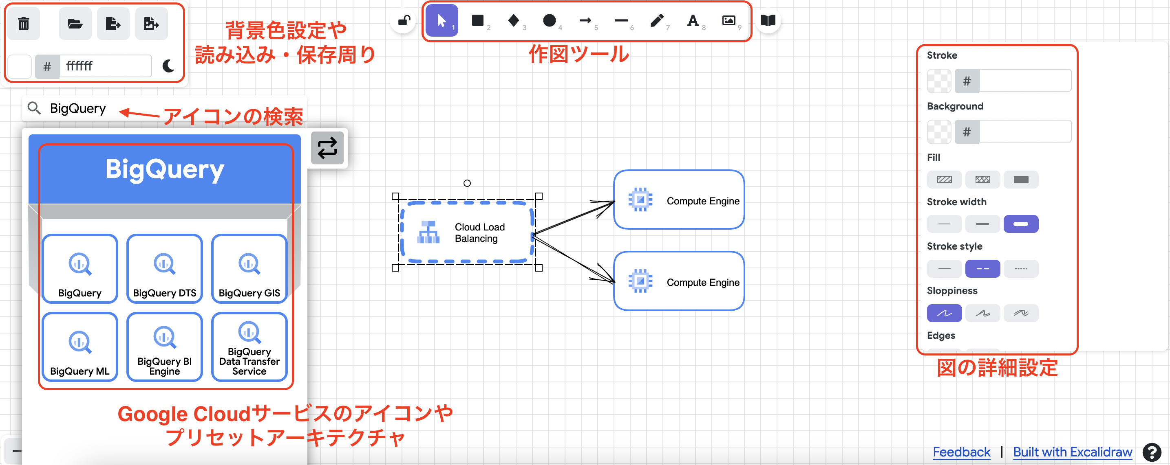Select the Insert Image tool
Screen dimensions: 1170x465
coord(728,21)
